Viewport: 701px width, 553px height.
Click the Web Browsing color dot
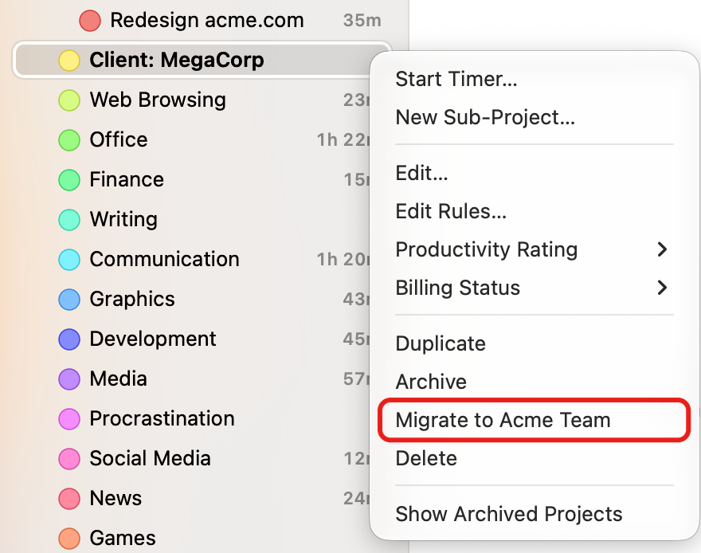69,100
